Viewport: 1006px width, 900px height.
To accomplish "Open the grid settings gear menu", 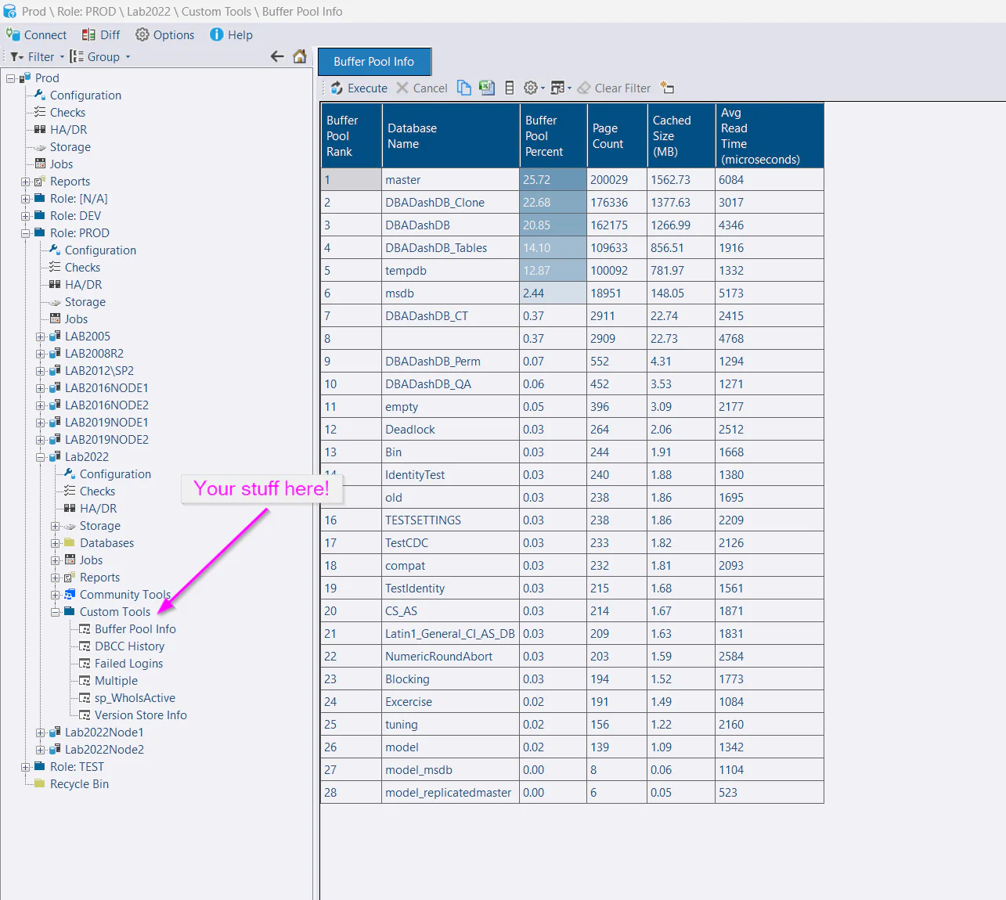I will pos(533,88).
